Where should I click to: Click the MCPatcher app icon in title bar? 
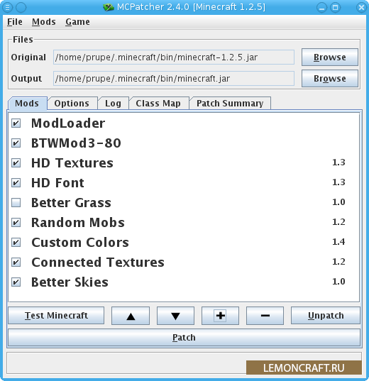click(108, 7)
